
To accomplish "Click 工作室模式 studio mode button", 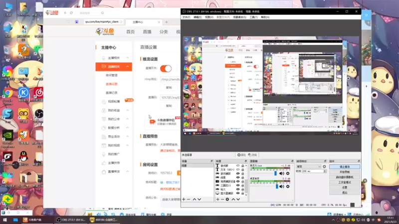I will pyautogui.click(x=345, y=182).
